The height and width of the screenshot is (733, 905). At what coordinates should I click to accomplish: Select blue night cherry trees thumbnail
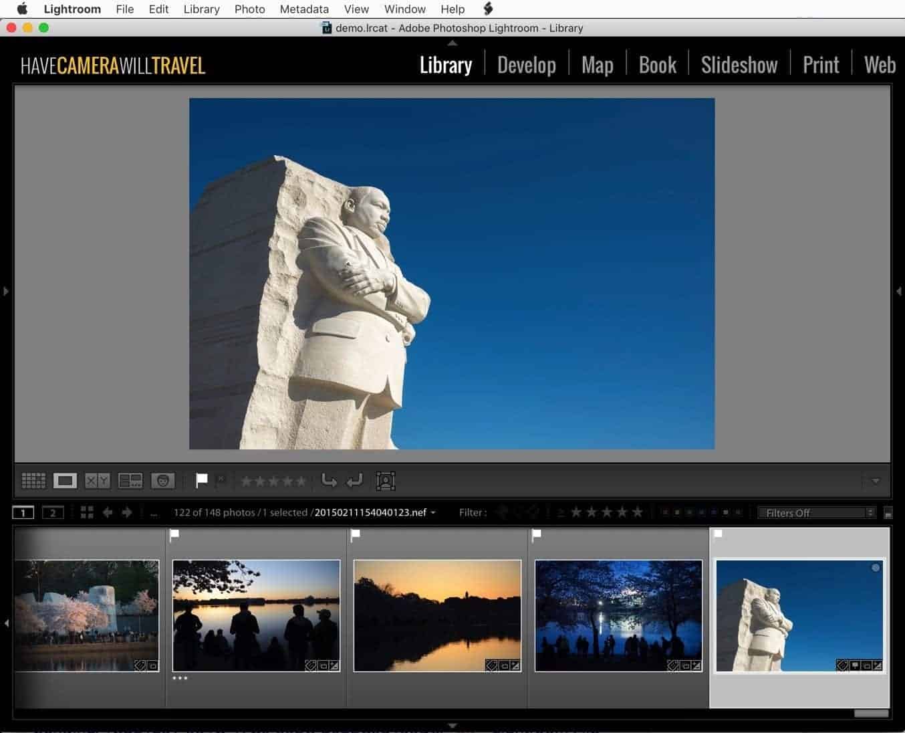tap(618, 616)
